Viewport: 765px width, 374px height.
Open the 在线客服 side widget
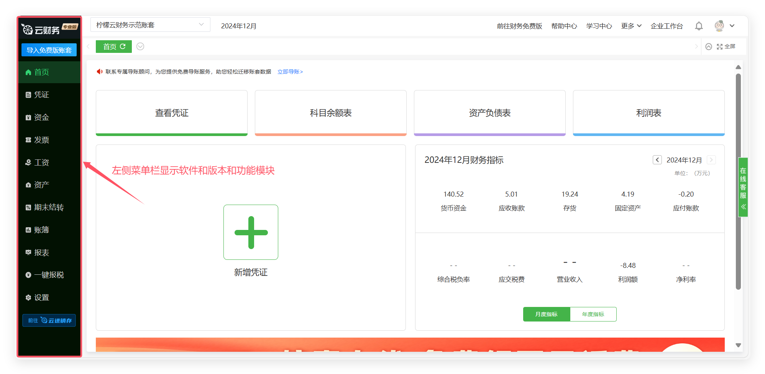click(743, 187)
